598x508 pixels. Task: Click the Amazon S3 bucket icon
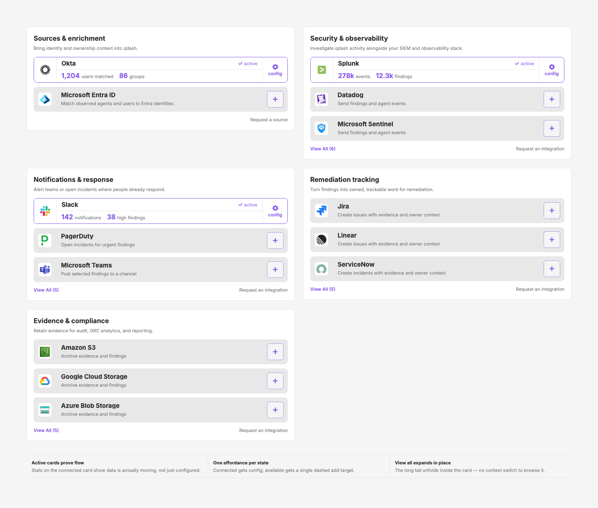tap(45, 352)
